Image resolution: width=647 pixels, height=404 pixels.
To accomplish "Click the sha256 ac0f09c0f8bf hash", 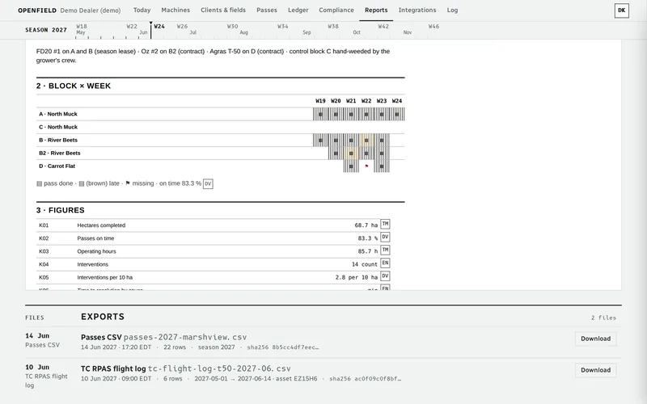I will pos(366,379).
